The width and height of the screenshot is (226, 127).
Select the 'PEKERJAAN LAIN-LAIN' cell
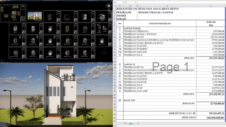click(136, 91)
